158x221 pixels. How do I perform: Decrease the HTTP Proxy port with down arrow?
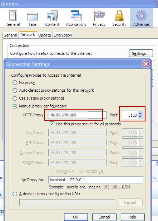140,117
